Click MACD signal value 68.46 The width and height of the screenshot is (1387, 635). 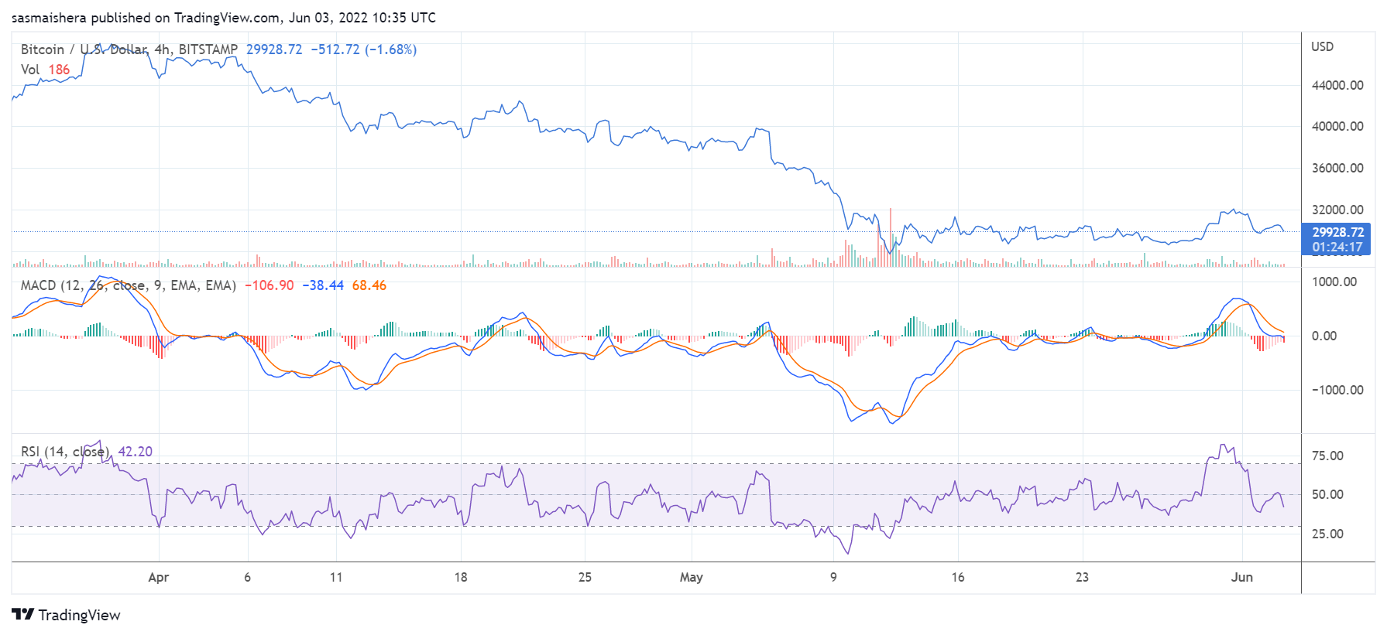click(369, 285)
